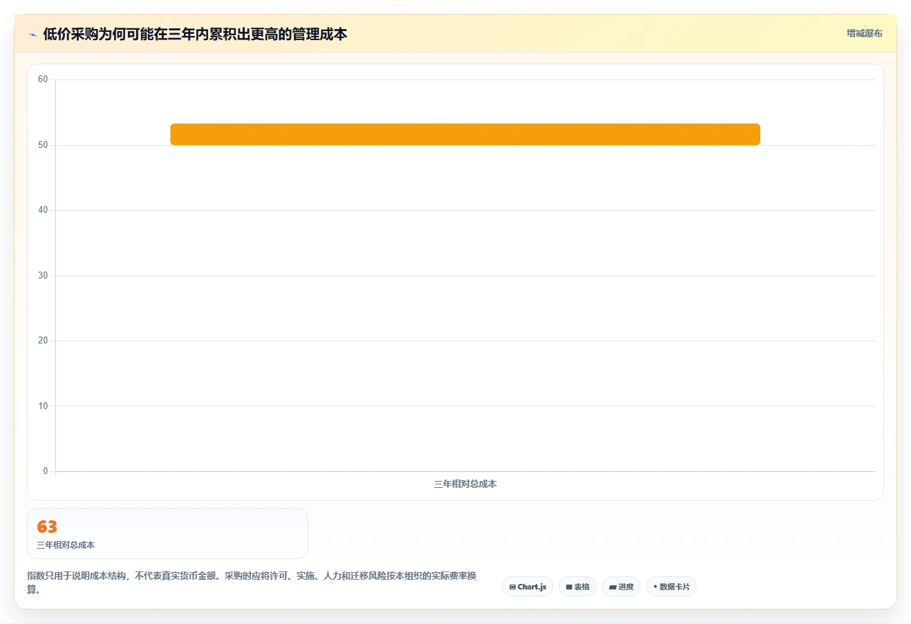The width and height of the screenshot is (911, 624).
Task: Click the lightning icon beside the title
Action: click(32, 35)
